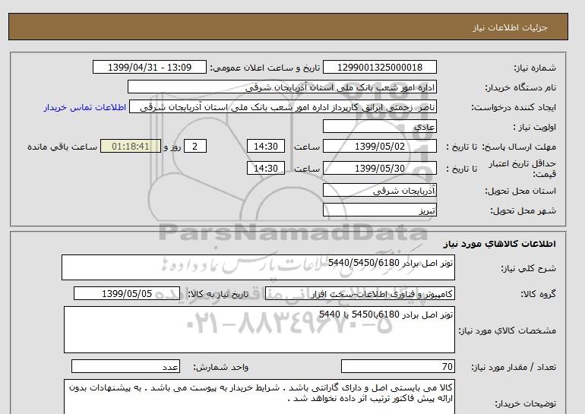Click the remaining days field showing 2
Viewport: 585px width, 414px height.
pyautogui.click(x=195, y=146)
